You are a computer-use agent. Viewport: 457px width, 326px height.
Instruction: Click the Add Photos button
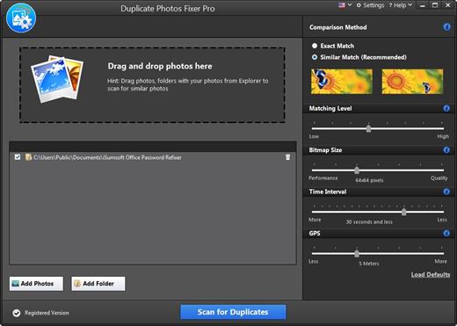tap(36, 284)
